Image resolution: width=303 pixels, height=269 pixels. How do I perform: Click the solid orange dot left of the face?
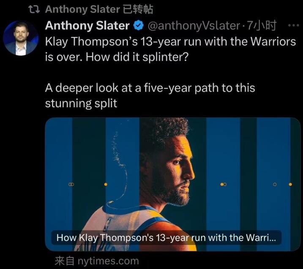click(106, 184)
